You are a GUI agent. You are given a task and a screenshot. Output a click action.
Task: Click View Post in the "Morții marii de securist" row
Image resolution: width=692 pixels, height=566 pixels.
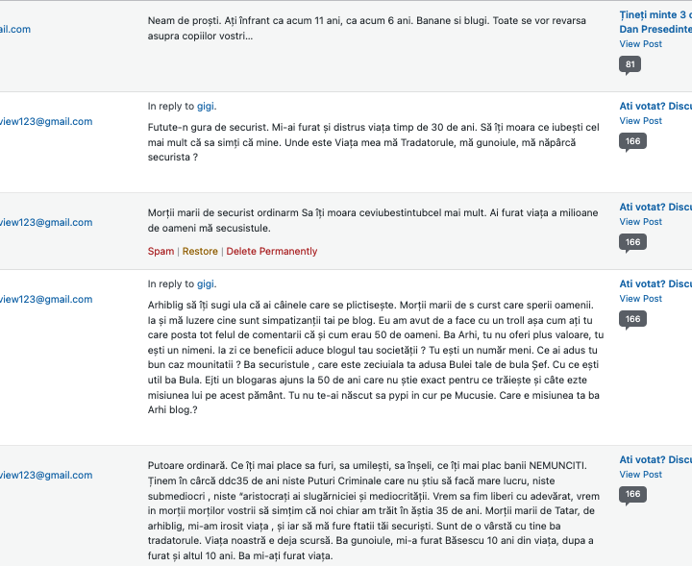click(x=640, y=222)
